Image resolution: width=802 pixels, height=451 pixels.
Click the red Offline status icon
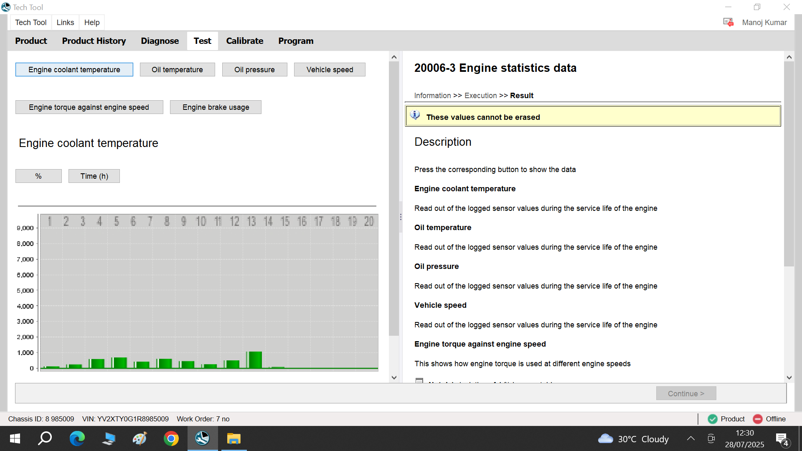pos(758,419)
